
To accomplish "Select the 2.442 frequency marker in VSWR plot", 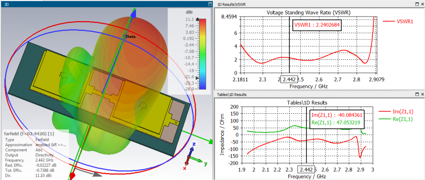I will point(289,79).
